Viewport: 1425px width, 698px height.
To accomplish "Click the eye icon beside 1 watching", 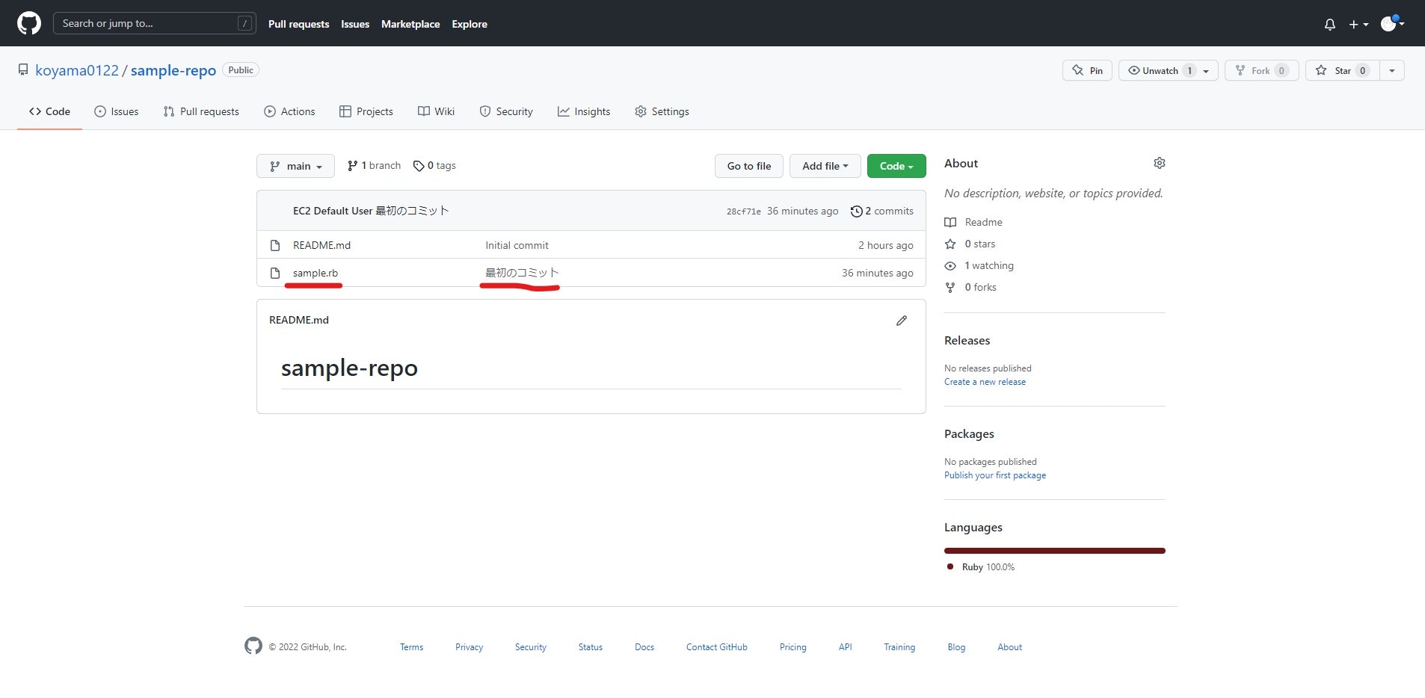I will tap(950, 265).
